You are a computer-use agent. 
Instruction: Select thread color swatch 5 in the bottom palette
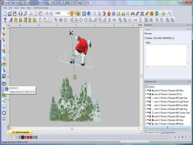[23, 137]
